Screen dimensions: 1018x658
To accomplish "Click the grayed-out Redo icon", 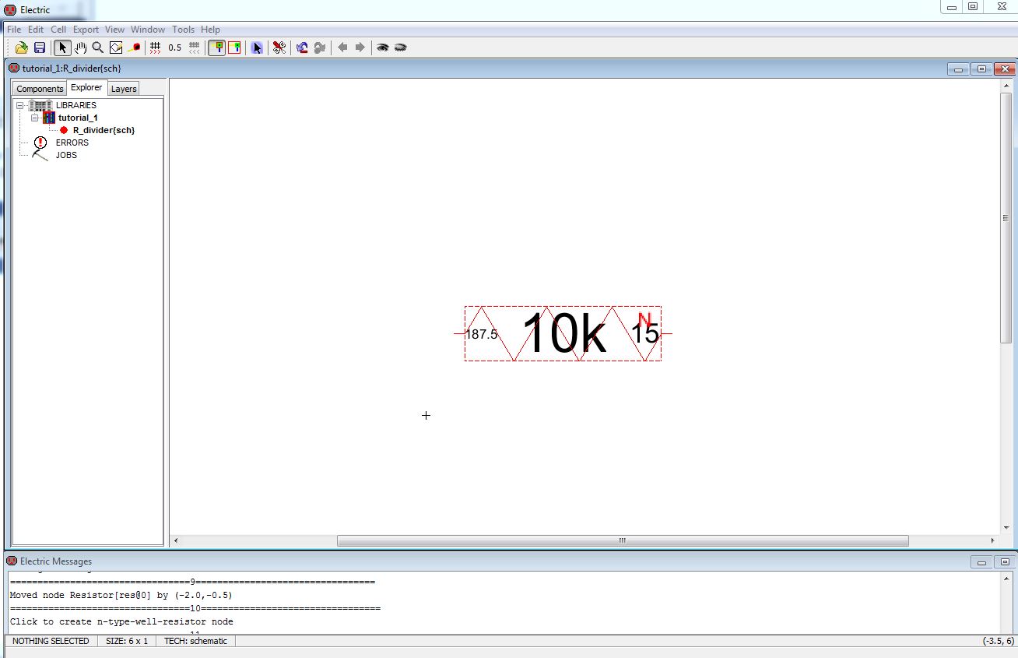I will (x=319, y=48).
